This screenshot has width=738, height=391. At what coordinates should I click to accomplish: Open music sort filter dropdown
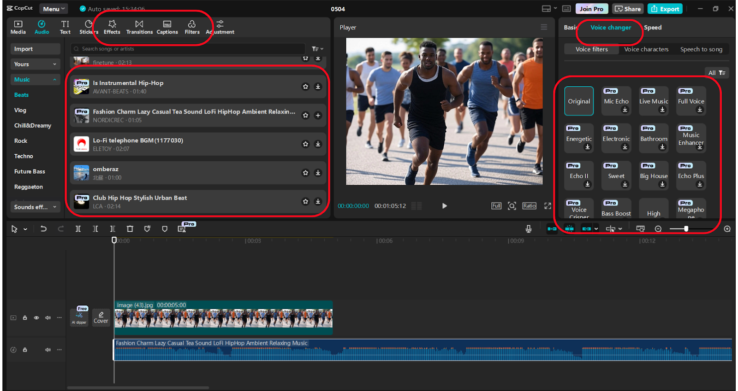tap(317, 49)
